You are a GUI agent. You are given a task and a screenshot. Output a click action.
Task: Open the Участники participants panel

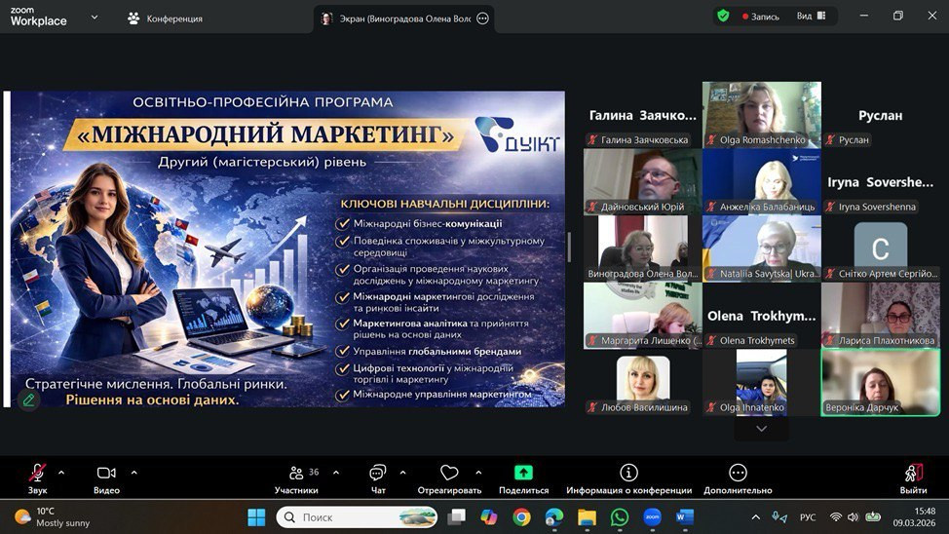click(x=296, y=474)
